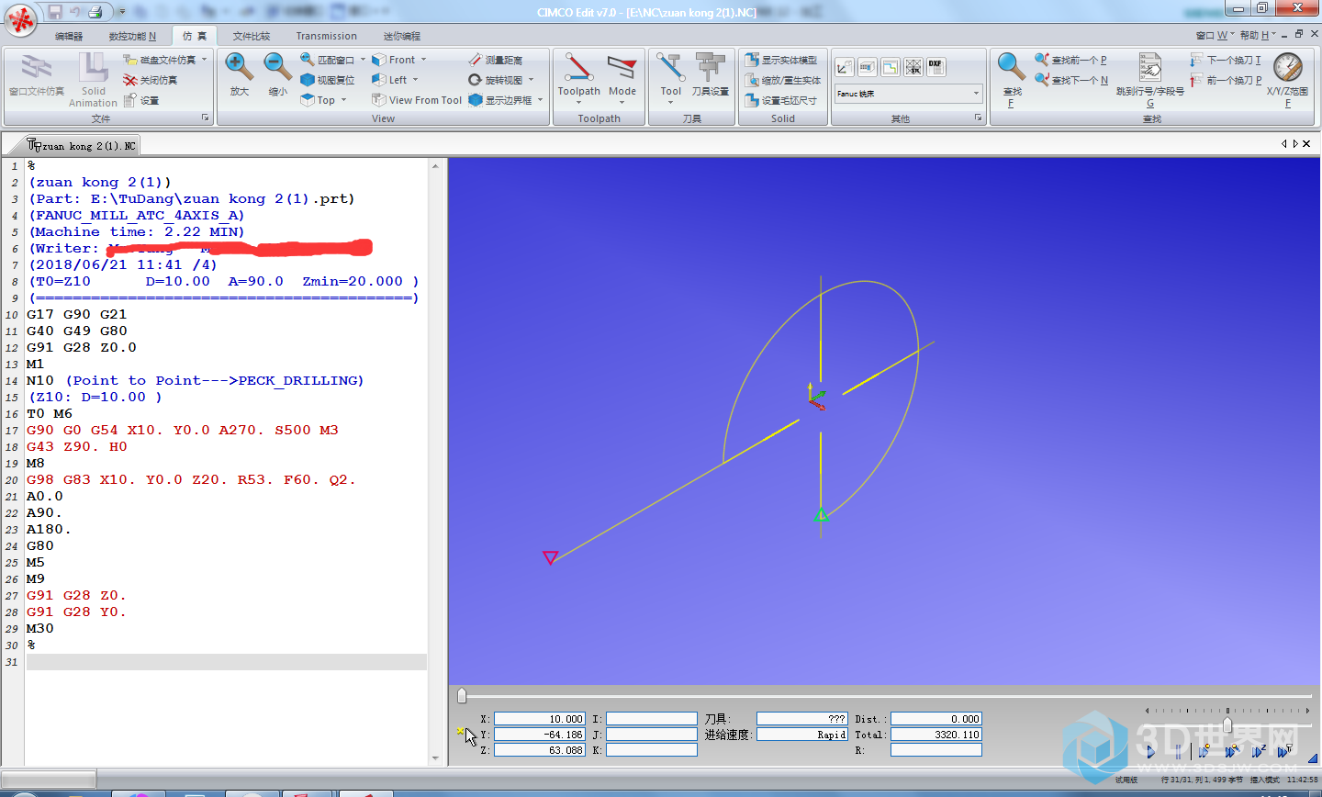This screenshot has height=797, width=1322.
Task: Click the STK stock icon in 其他 group
Action: click(x=913, y=67)
